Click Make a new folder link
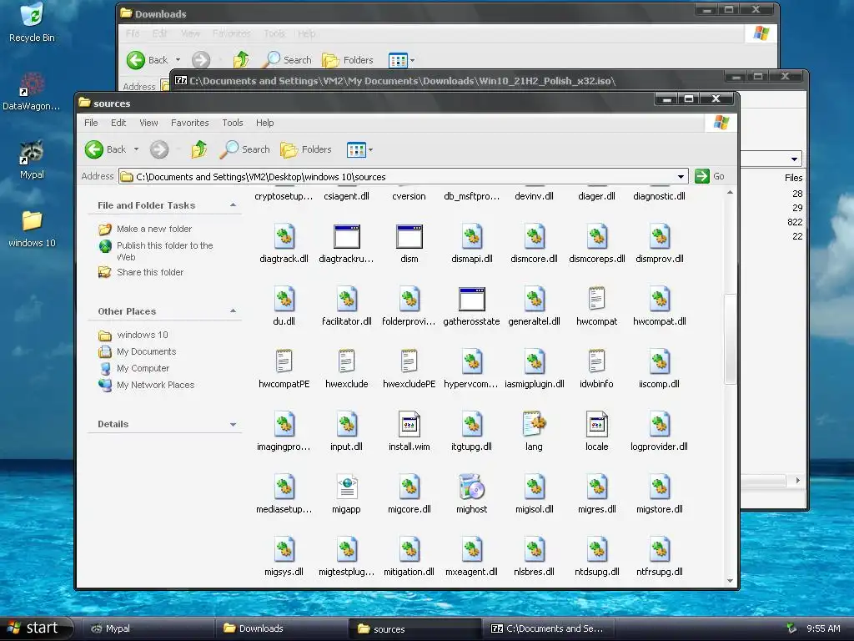The image size is (854, 641). [x=154, y=229]
